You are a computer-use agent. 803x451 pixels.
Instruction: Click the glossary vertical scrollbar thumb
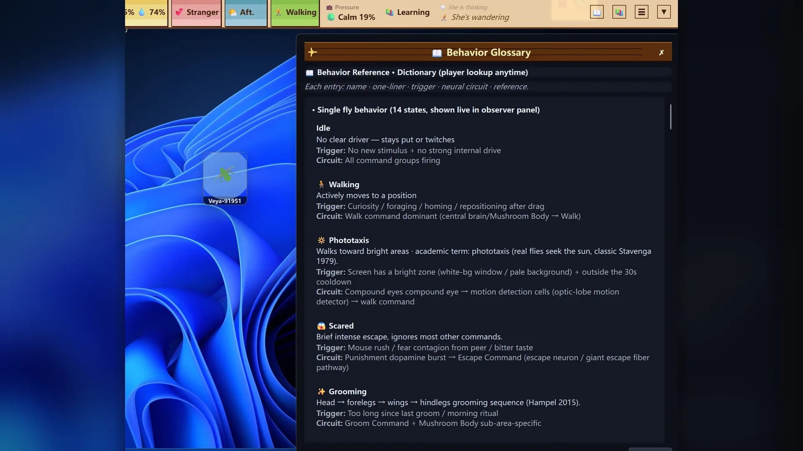pos(670,117)
